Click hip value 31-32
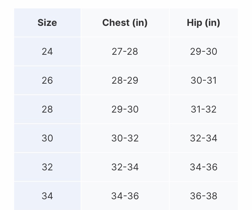This screenshot has height=210, width=252. (204, 109)
